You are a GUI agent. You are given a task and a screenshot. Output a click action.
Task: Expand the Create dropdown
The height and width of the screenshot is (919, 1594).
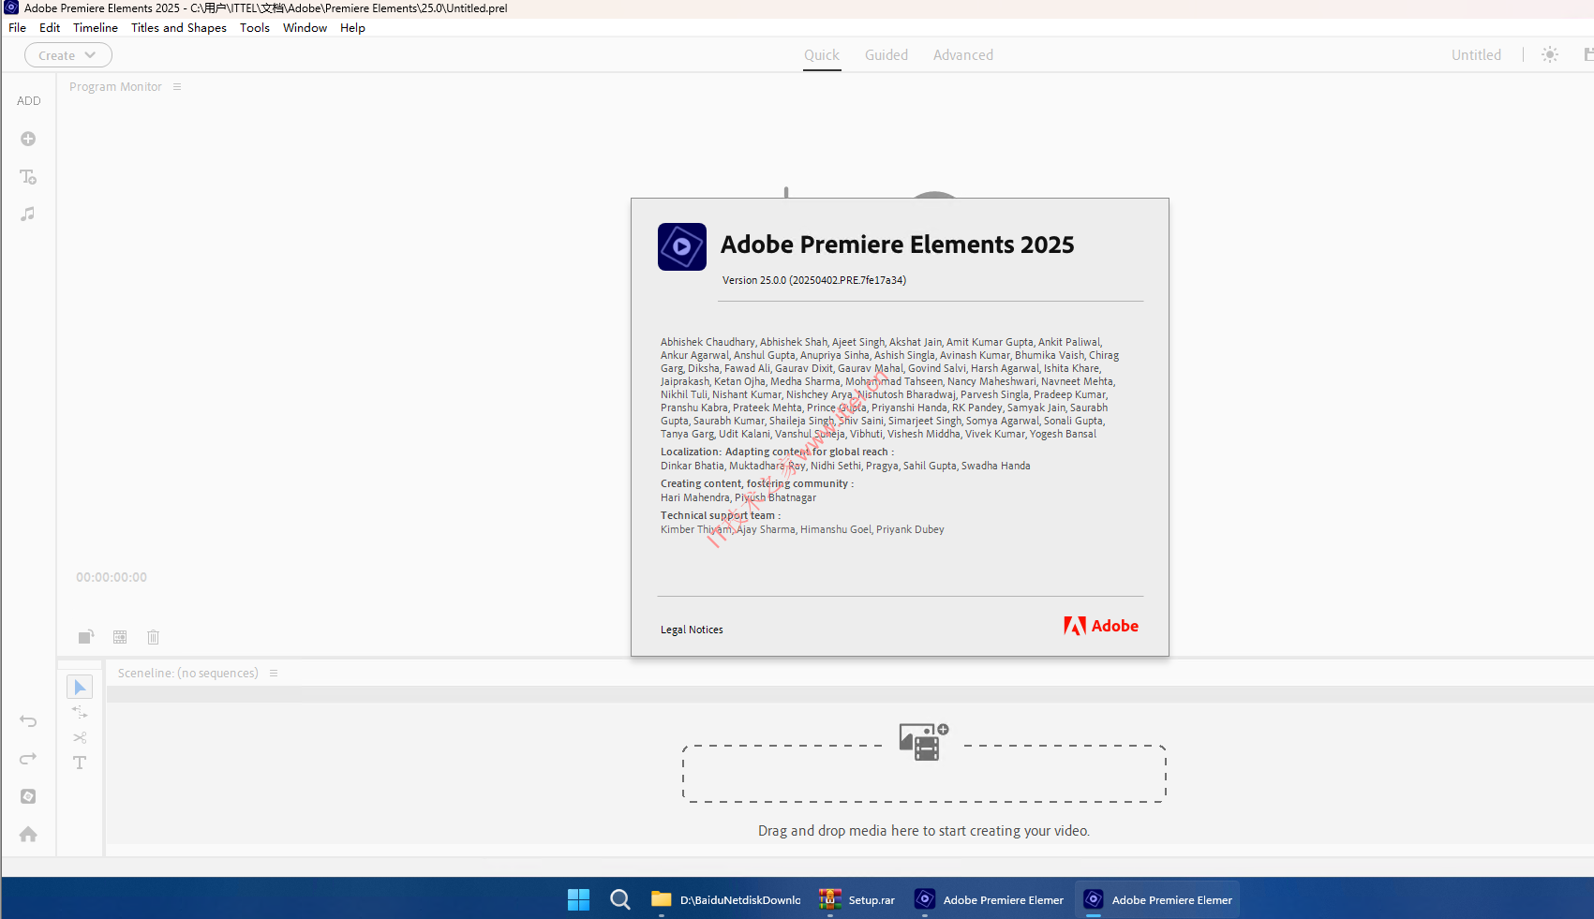point(68,55)
